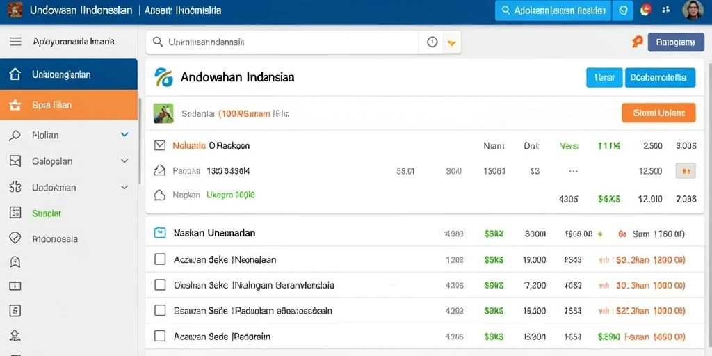Click the orange Siarel Uelahc button

[x=658, y=113]
